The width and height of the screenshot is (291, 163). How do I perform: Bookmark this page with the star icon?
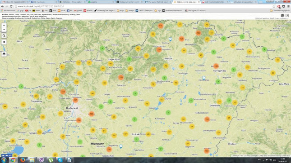tap(274, 6)
